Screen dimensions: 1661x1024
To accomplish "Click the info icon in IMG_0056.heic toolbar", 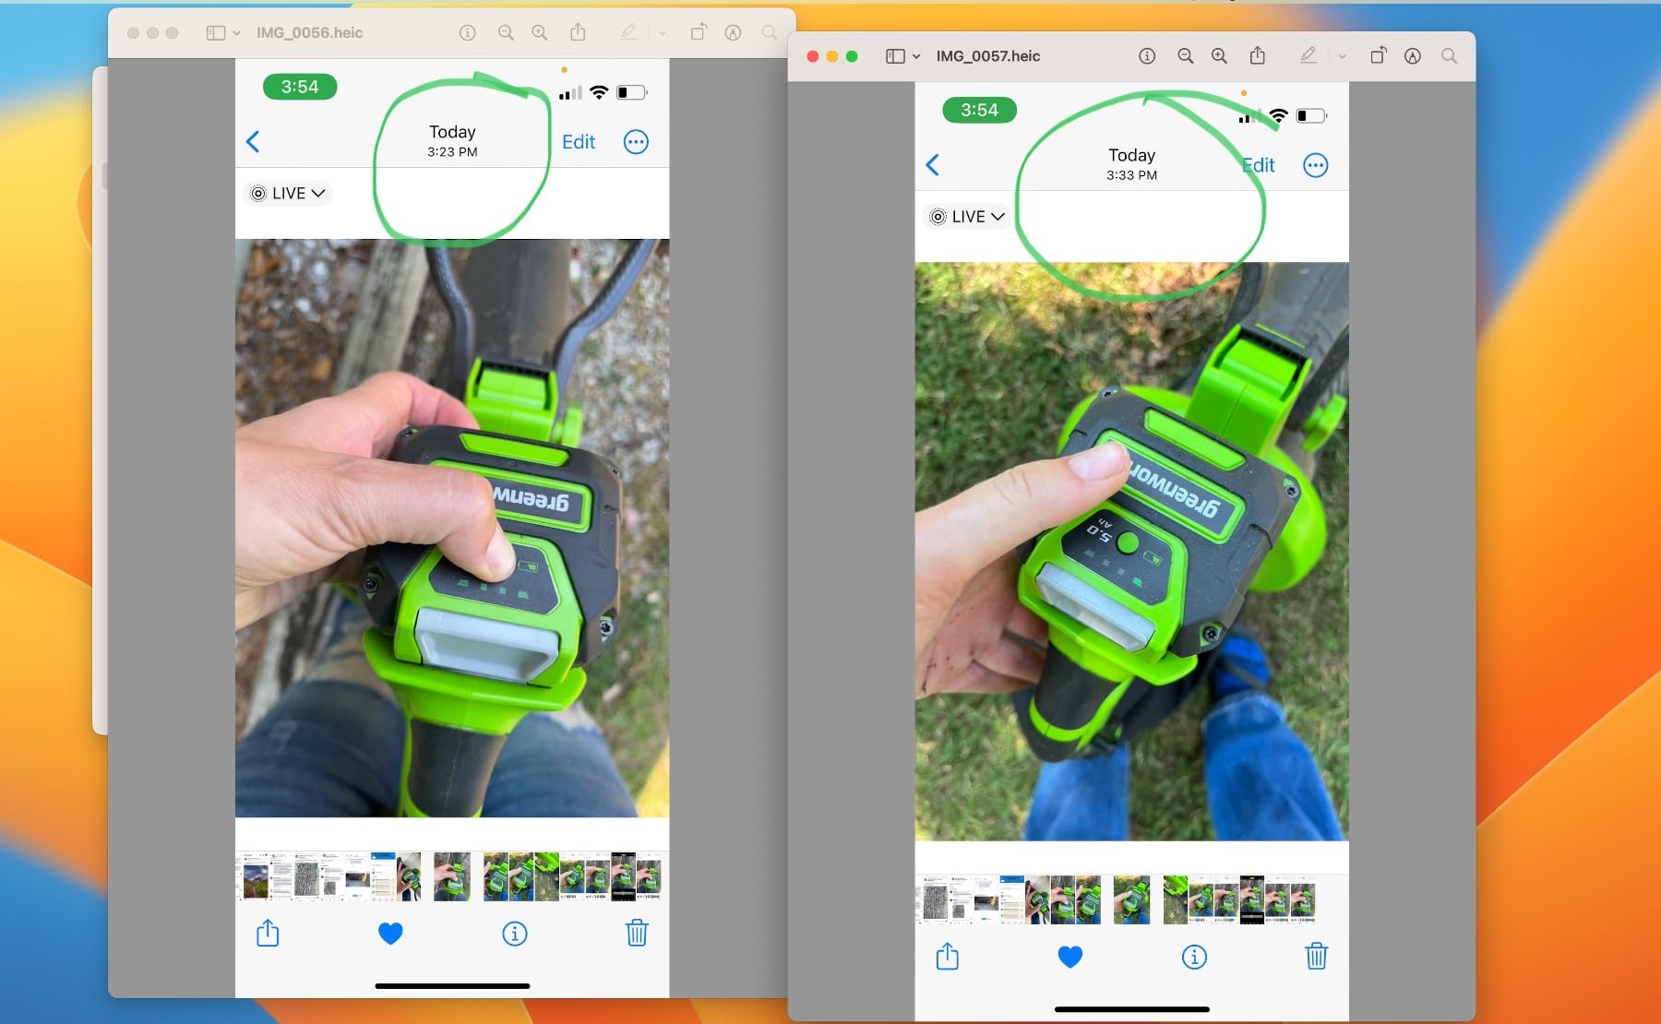I will [x=468, y=33].
